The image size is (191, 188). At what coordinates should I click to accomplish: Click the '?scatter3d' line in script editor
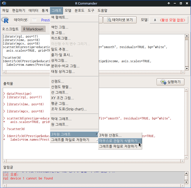[12, 57]
